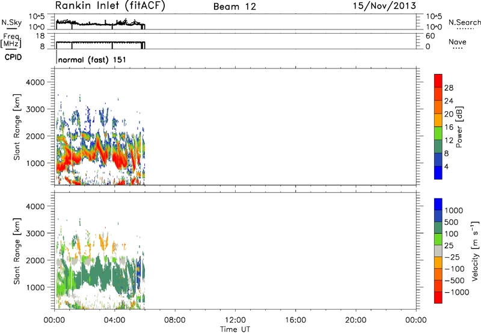Click the velocity panel 'Slant Range [km]' label

click(x=17, y=251)
